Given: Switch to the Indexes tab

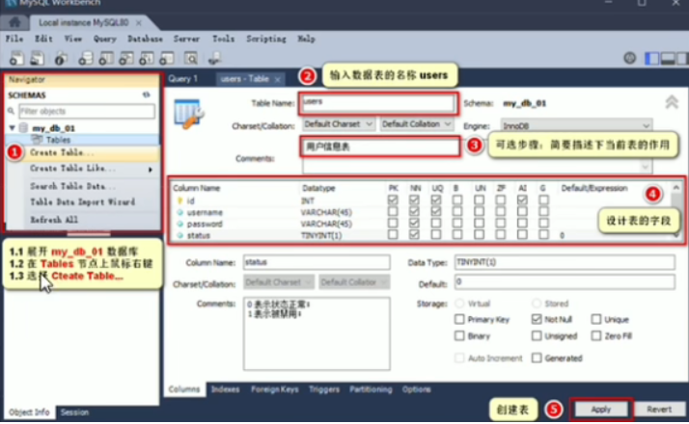Looking at the screenshot, I should (x=226, y=389).
